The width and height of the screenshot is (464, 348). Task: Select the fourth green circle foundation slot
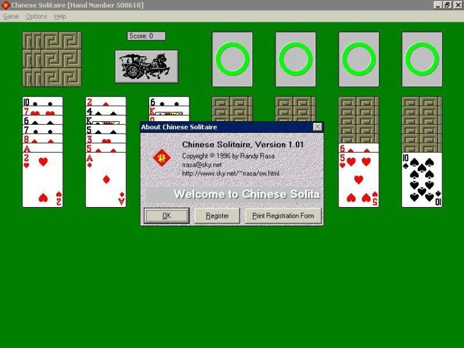click(422, 59)
